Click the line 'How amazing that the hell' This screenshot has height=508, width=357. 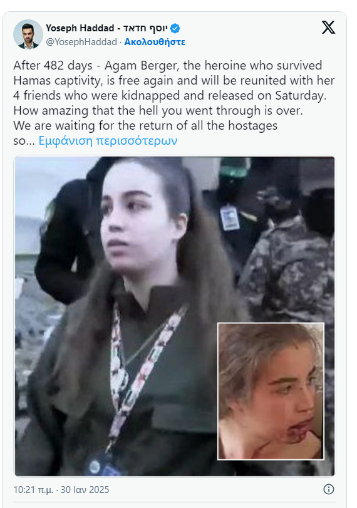tap(158, 111)
